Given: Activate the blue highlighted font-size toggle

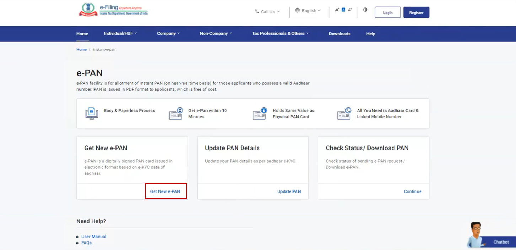Looking at the screenshot, I should 343,10.
